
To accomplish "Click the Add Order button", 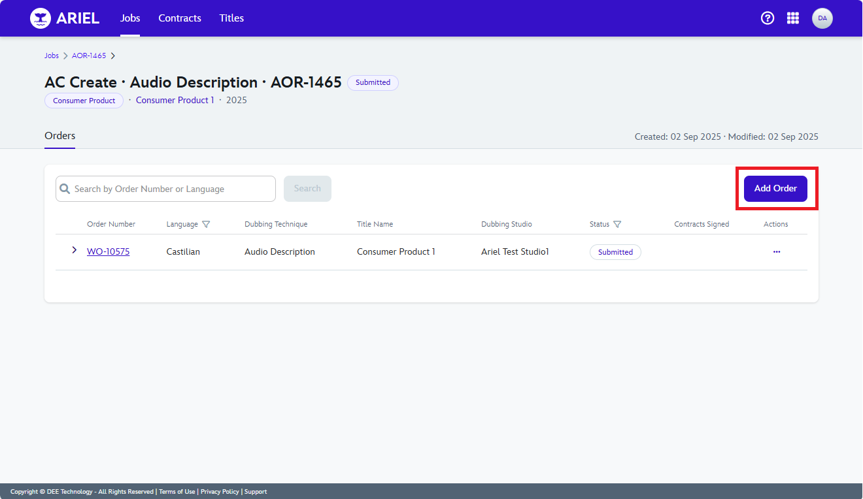I will [775, 189].
